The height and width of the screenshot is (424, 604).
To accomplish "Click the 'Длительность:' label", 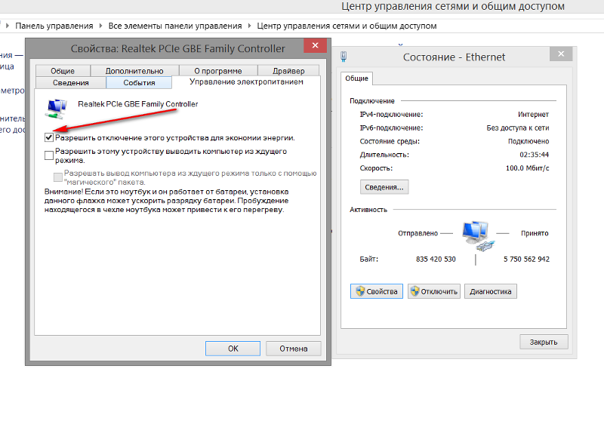I will pos(384,155).
